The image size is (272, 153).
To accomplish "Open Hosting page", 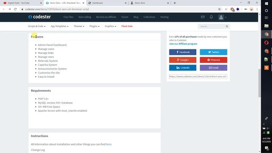I will point(164,17).
